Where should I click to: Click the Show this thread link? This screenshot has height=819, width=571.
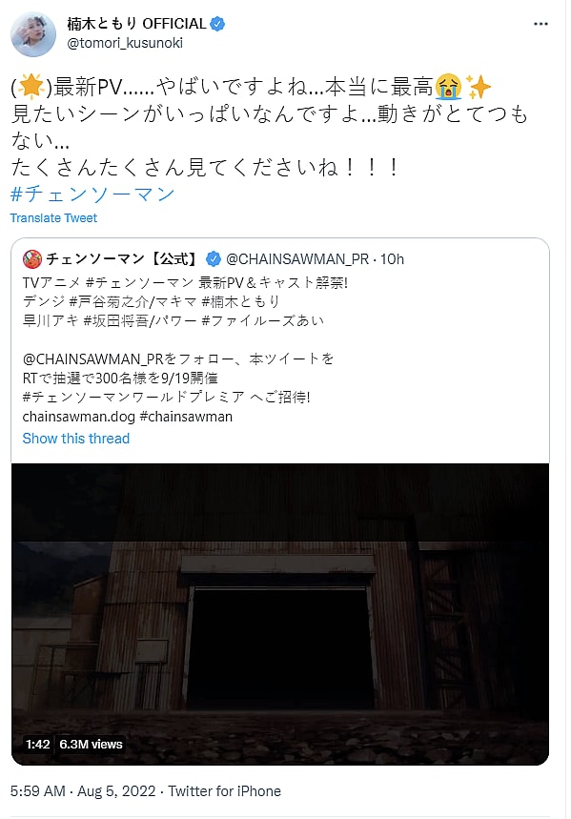pos(75,439)
